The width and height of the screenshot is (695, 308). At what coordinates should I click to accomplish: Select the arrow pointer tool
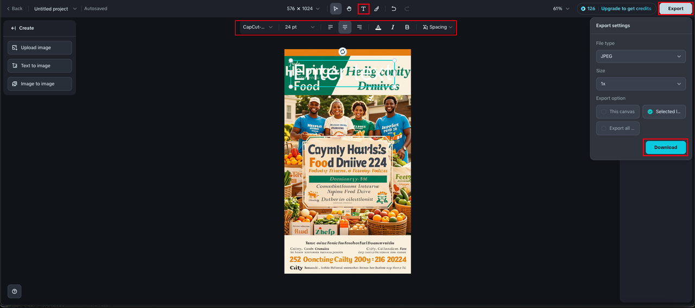point(336,9)
